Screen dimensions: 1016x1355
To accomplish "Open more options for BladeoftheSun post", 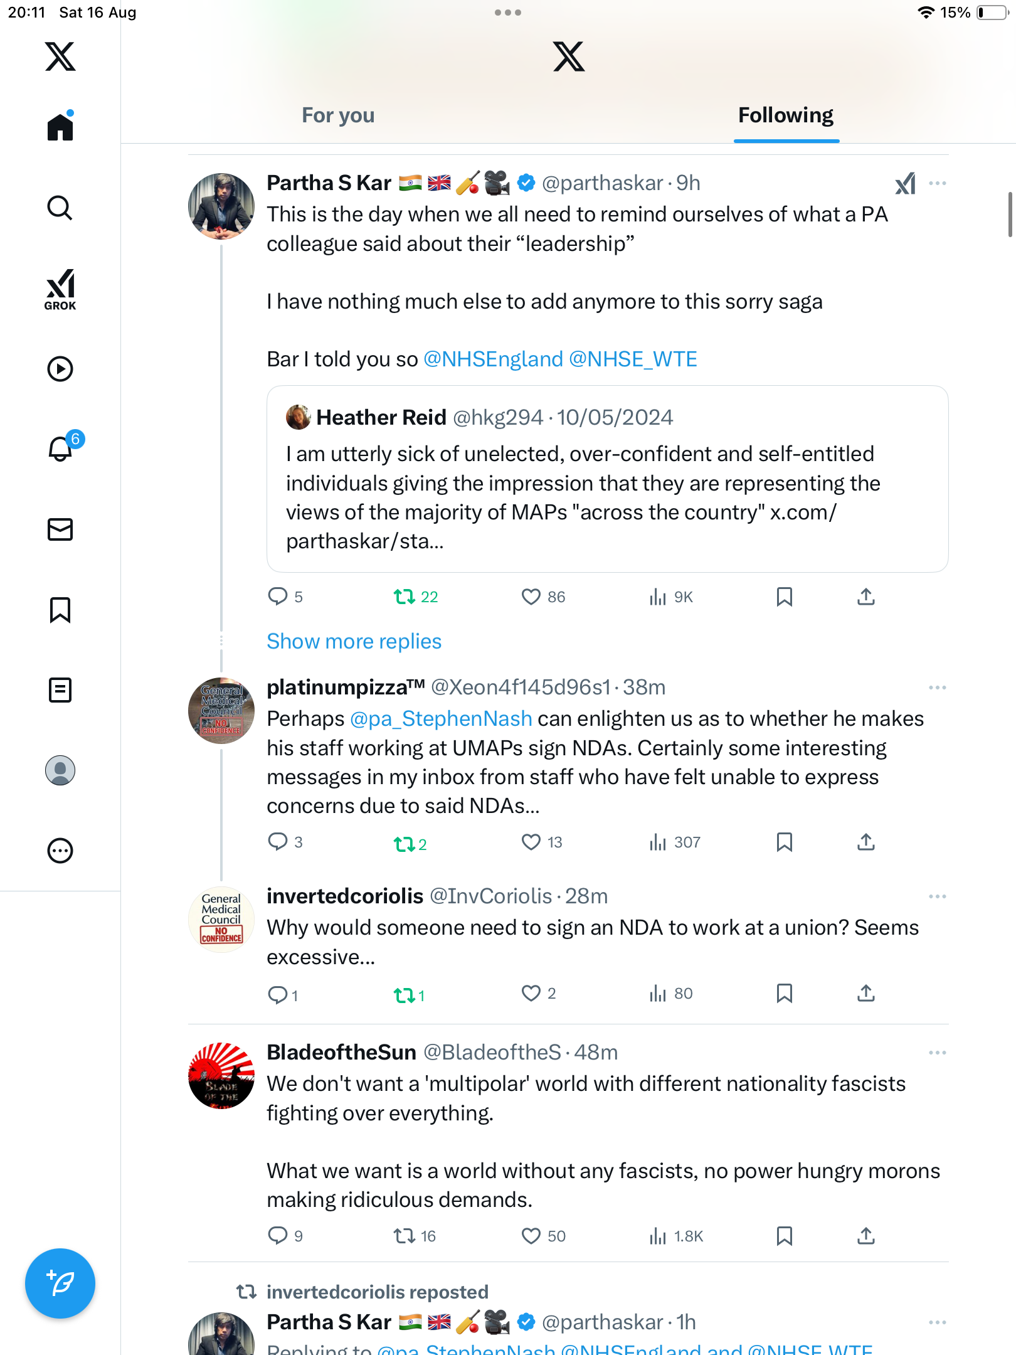I will pos(938,1053).
